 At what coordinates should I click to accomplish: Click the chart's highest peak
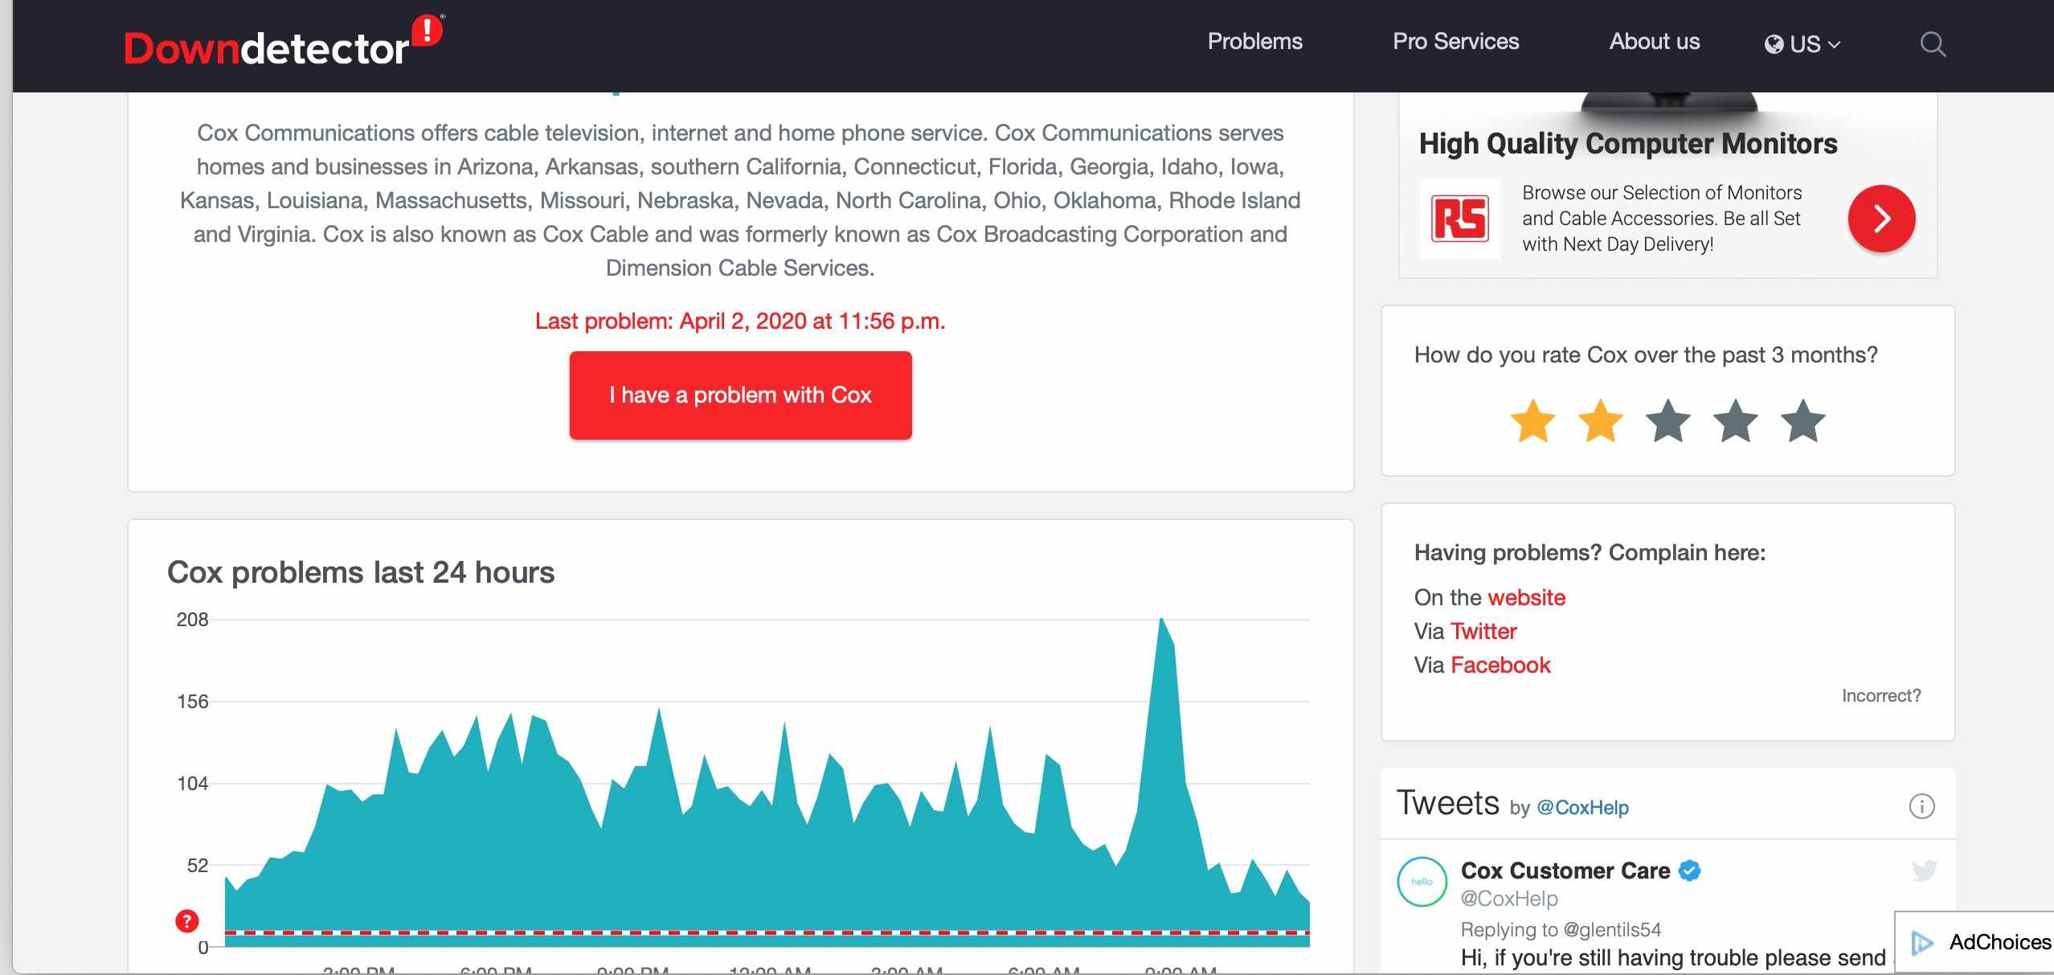coord(1161,619)
